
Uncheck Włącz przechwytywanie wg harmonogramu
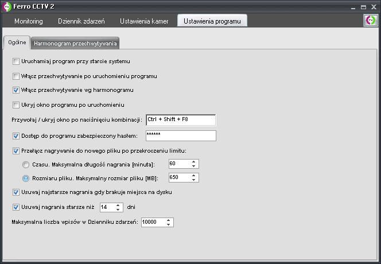pyautogui.click(x=16, y=90)
